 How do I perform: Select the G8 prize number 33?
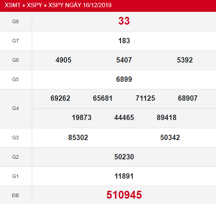point(124,21)
